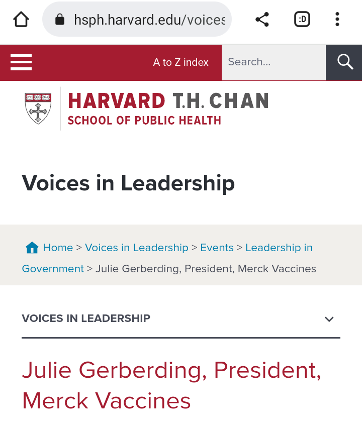Click the Home breadcrumb link

(58, 248)
